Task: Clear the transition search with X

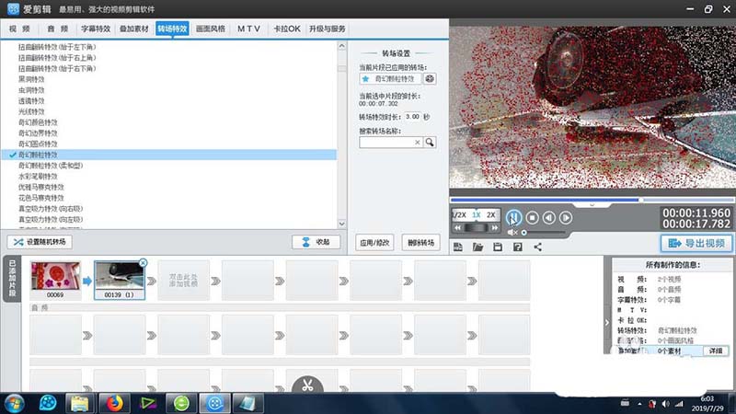Action: coord(418,143)
